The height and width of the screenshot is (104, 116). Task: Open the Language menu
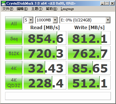coord(67,9)
